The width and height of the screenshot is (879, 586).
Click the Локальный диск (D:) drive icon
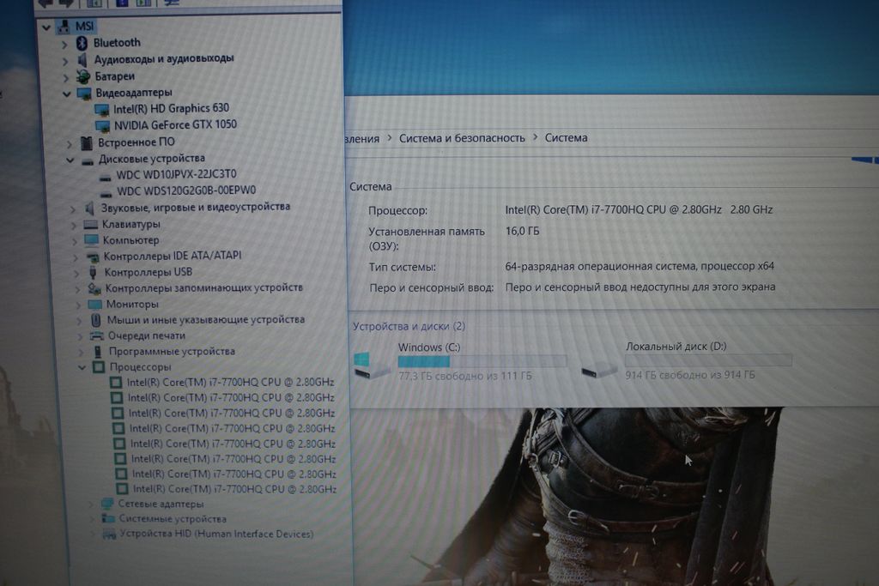(x=598, y=370)
